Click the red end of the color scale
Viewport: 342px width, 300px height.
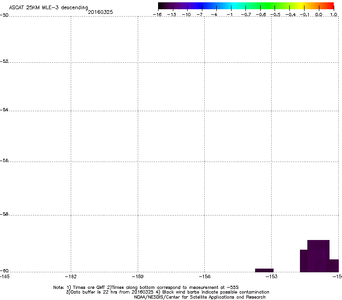click(330, 6)
